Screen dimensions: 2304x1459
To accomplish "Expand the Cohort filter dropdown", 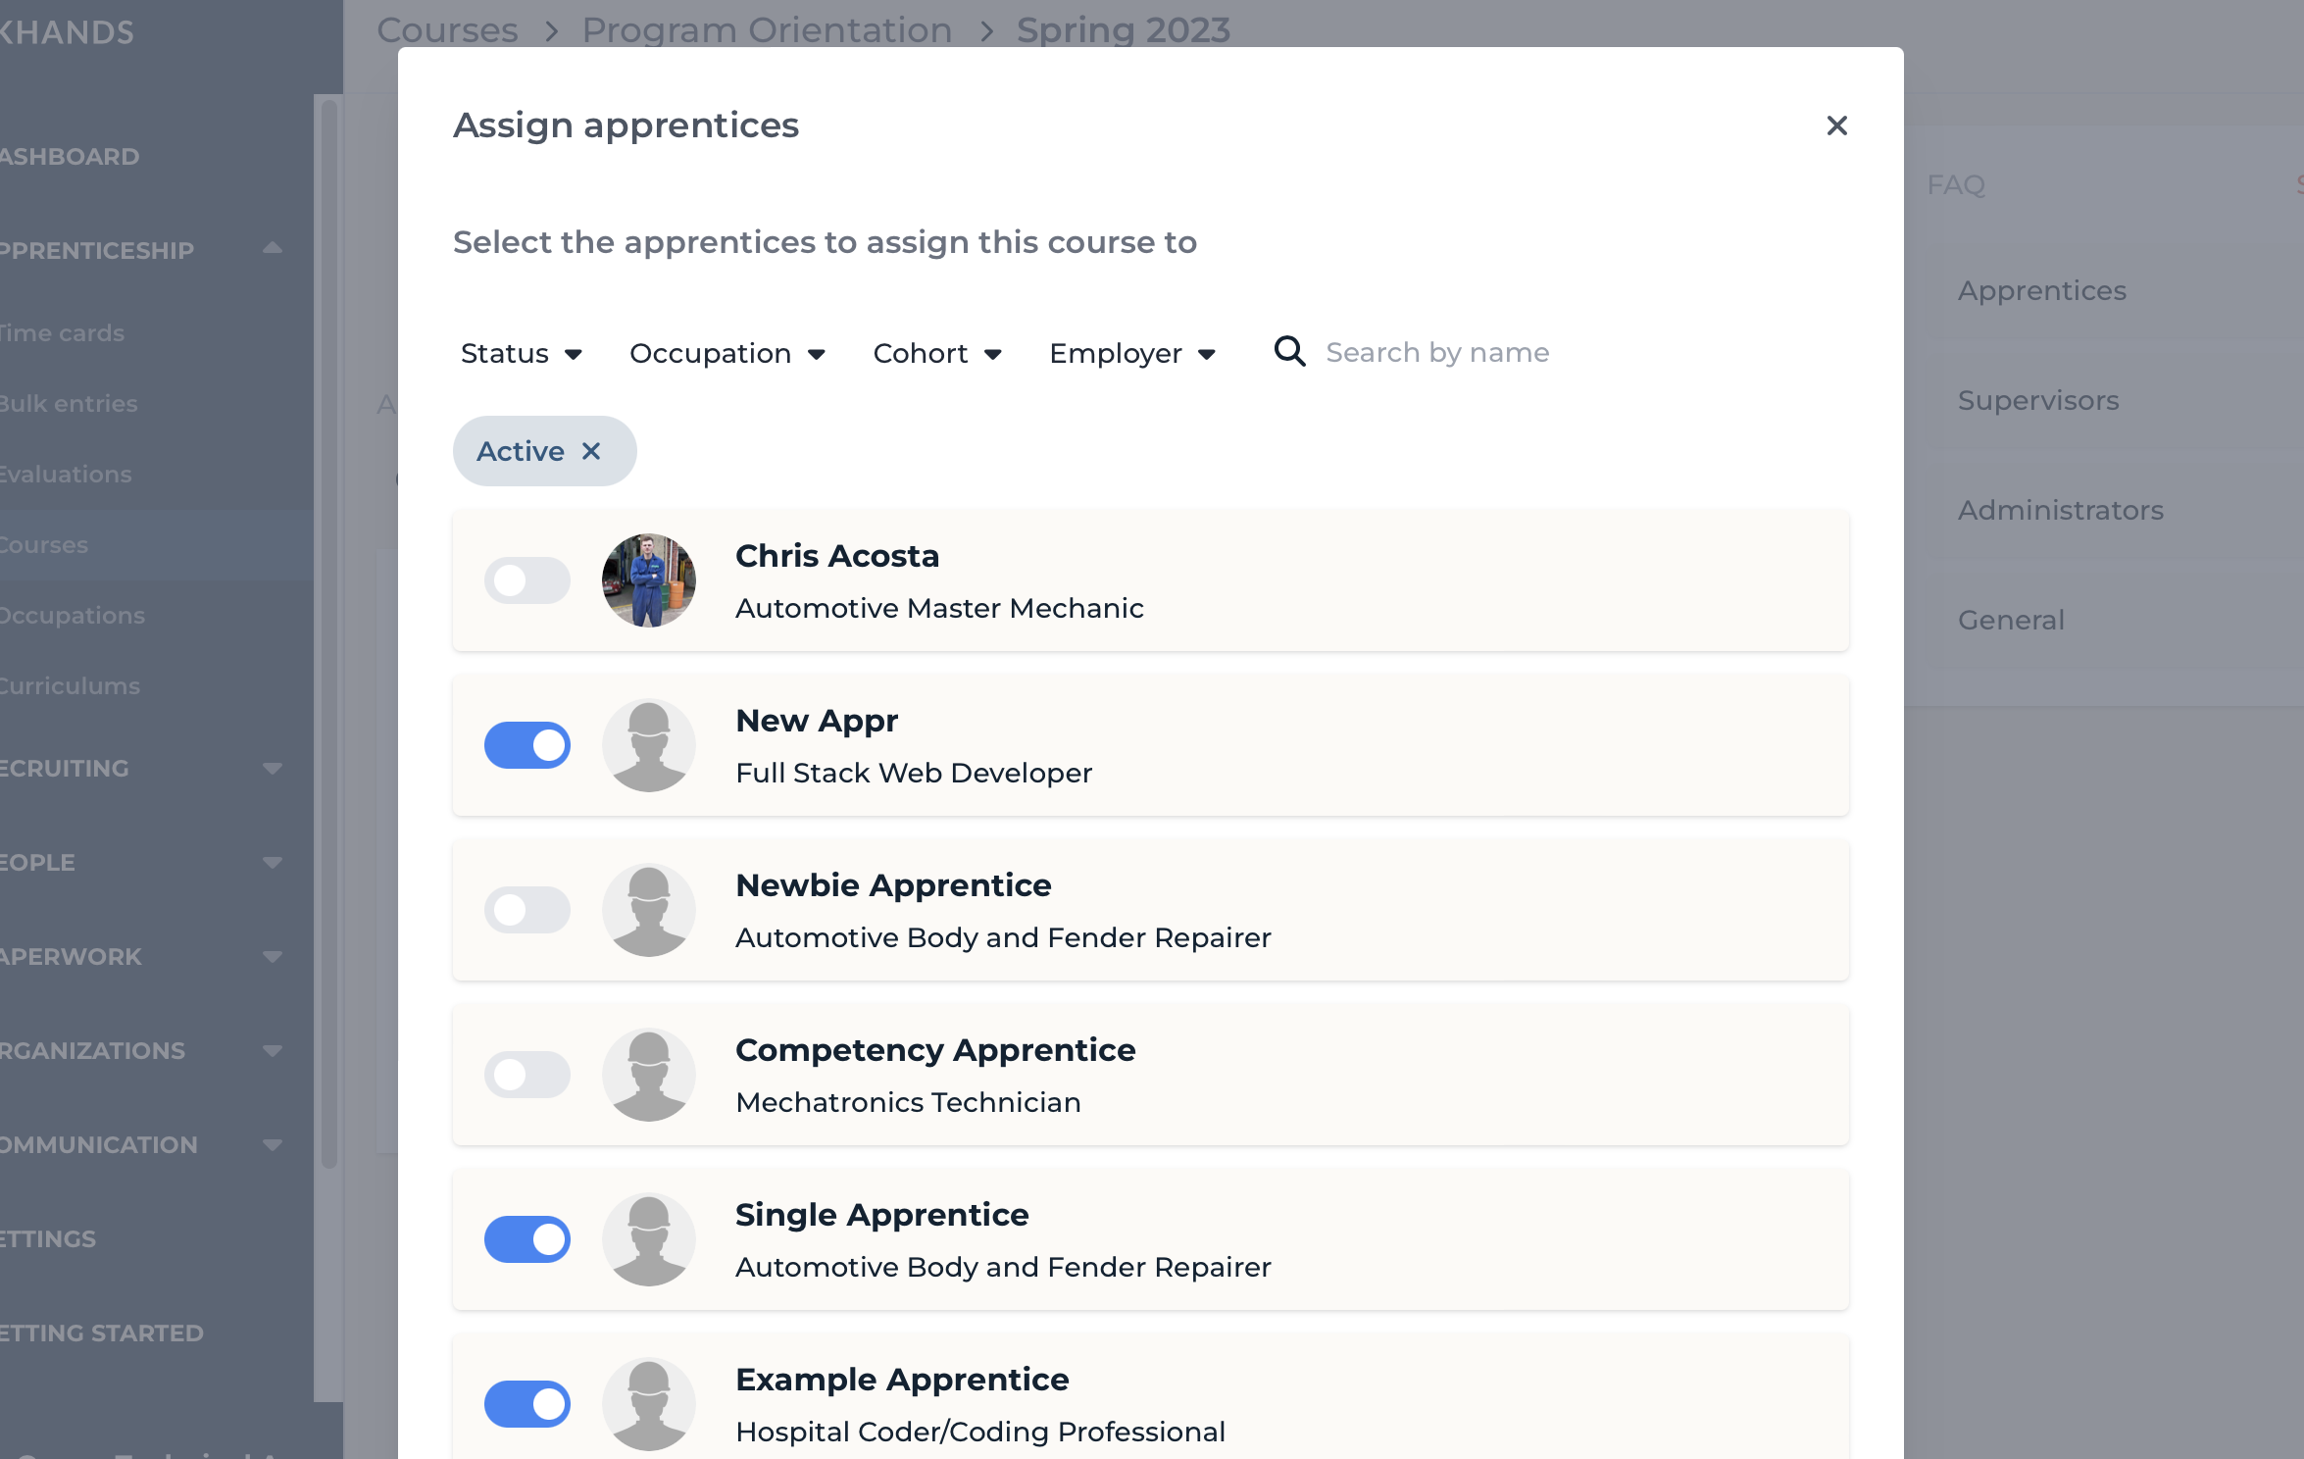I will point(937,353).
